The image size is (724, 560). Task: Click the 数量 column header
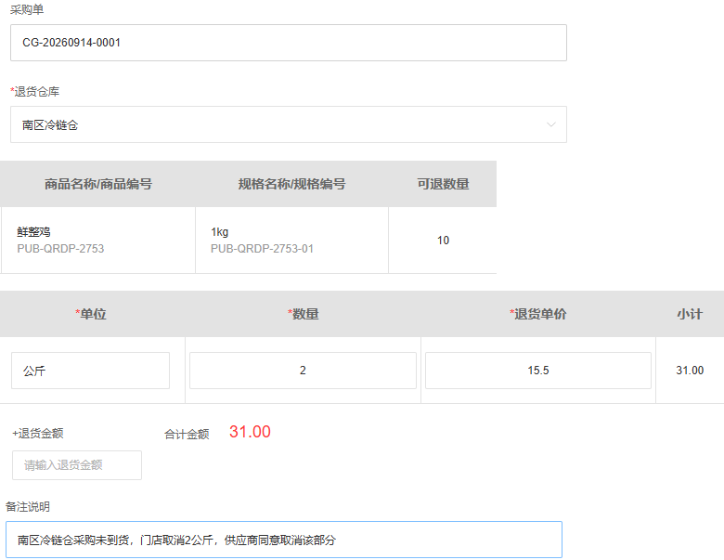tap(303, 314)
